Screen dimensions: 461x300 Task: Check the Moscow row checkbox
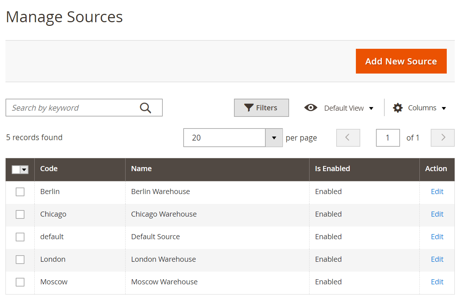tap(20, 282)
